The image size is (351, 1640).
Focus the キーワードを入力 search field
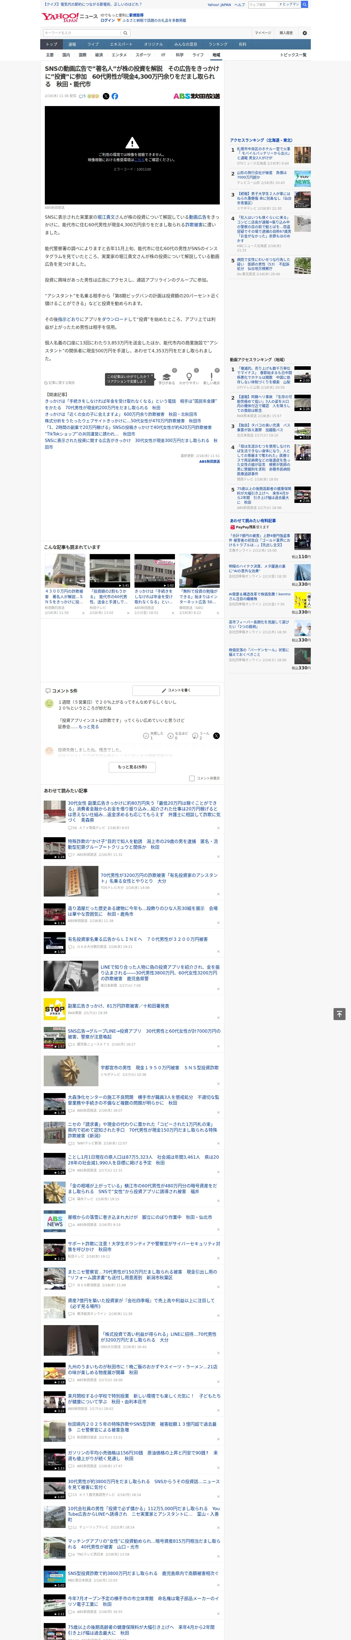[x=82, y=33]
